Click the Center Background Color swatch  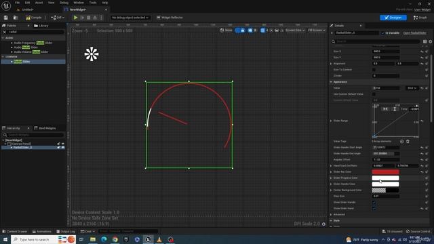click(x=385, y=190)
